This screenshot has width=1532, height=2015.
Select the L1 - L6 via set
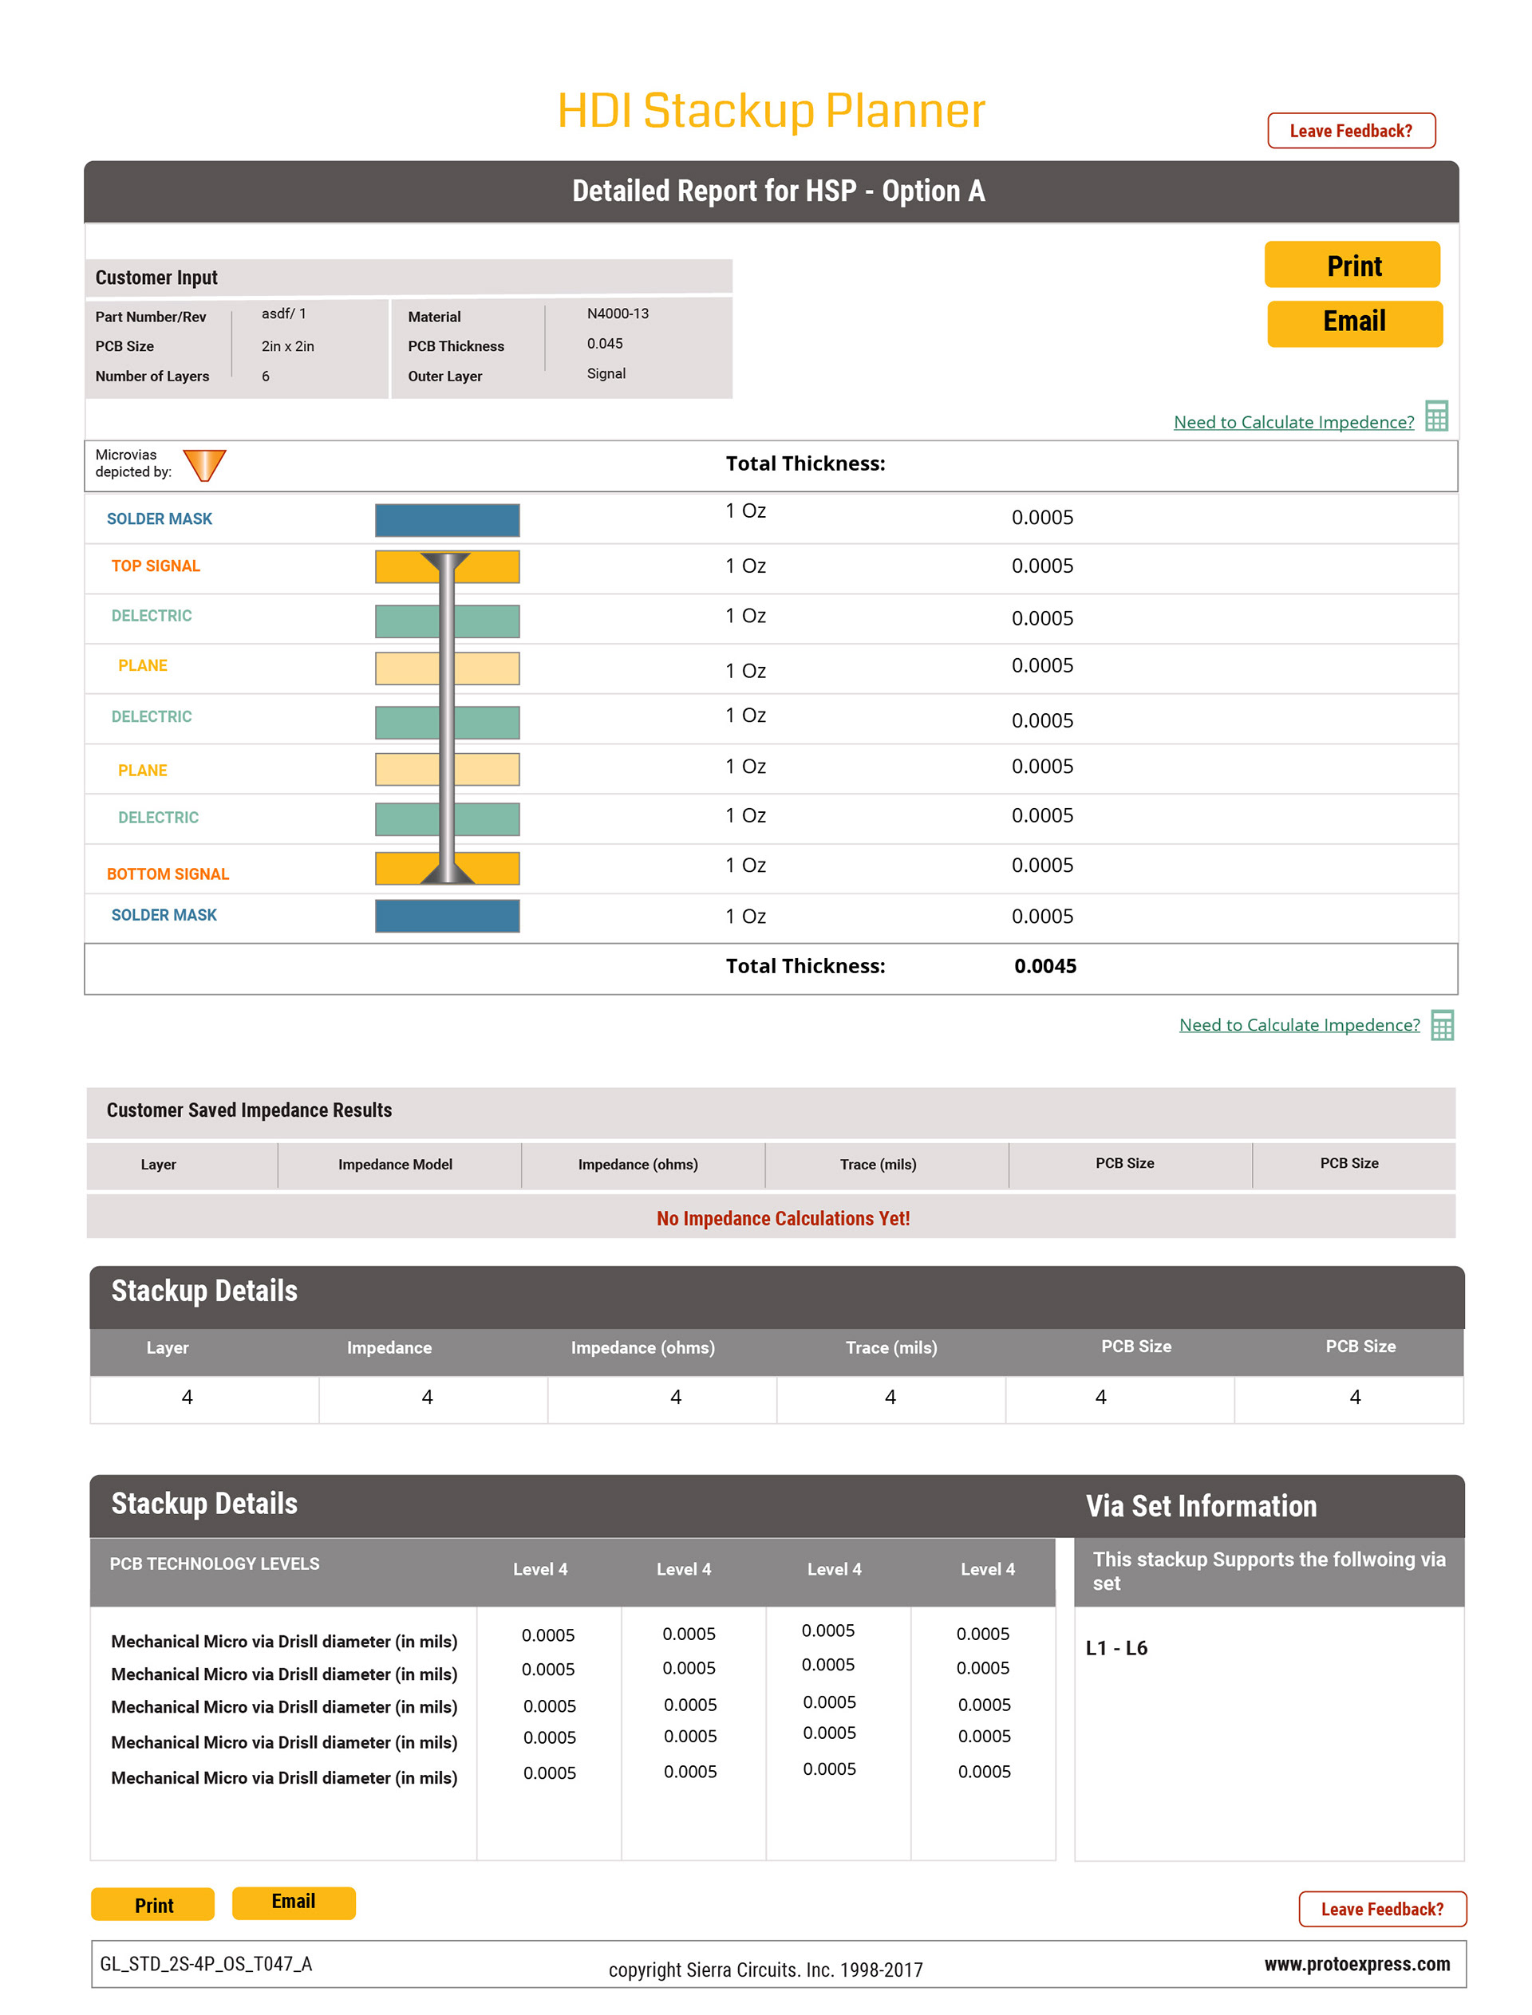pyautogui.click(x=1116, y=1647)
